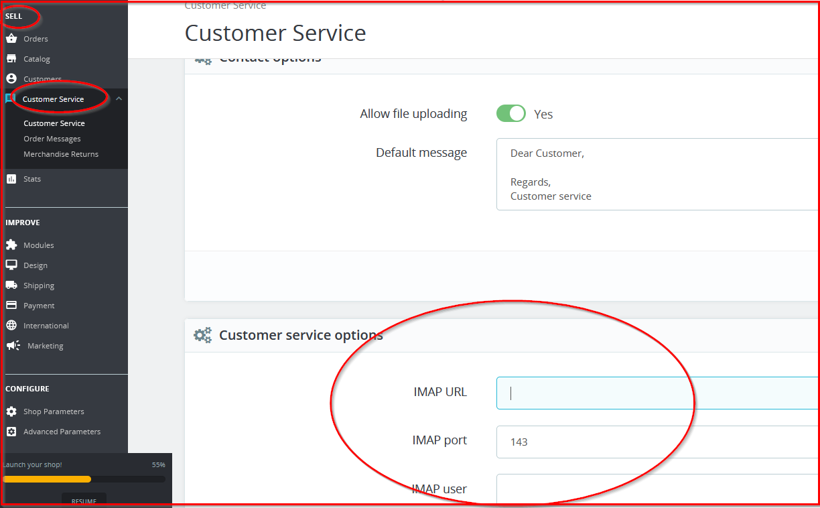820x508 pixels.
Task: Click the Payment credit card icon
Action: point(11,306)
